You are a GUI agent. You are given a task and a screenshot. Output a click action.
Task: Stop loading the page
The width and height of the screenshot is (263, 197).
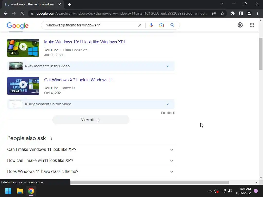[22, 13]
